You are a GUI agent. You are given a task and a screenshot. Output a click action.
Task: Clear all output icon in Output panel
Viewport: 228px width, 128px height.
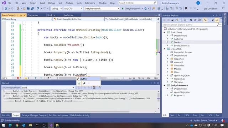[94, 87]
